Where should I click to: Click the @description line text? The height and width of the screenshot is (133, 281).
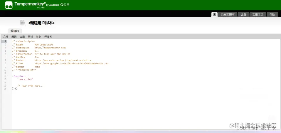(41, 54)
